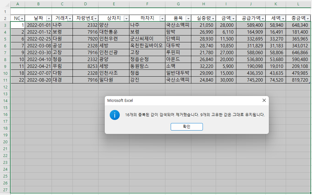
Task: Open the 하차지 column filter dropdown
Action: (x=162, y=19)
